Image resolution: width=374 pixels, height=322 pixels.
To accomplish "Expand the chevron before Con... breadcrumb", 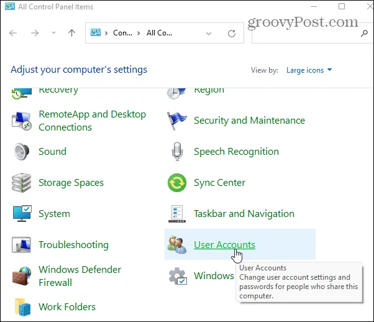I will point(106,33).
